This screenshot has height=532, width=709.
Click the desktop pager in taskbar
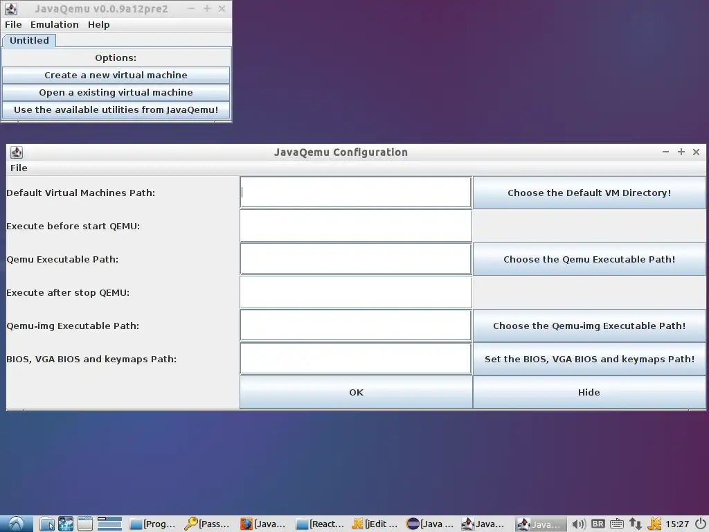(x=110, y=524)
